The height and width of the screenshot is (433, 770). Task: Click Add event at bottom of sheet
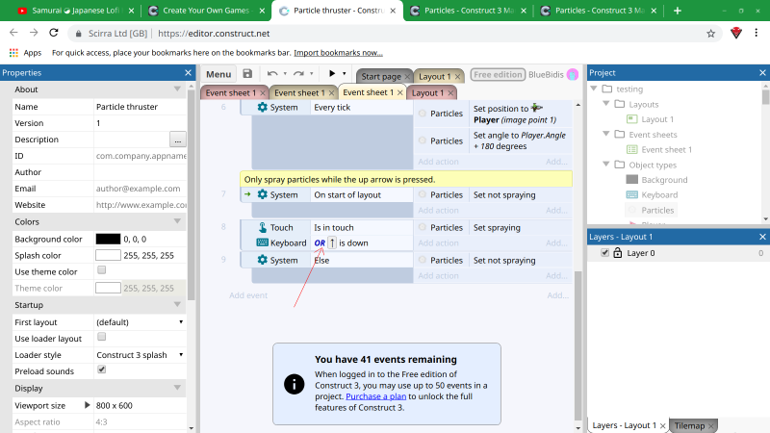pyautogui.click(x=248, y=295)
